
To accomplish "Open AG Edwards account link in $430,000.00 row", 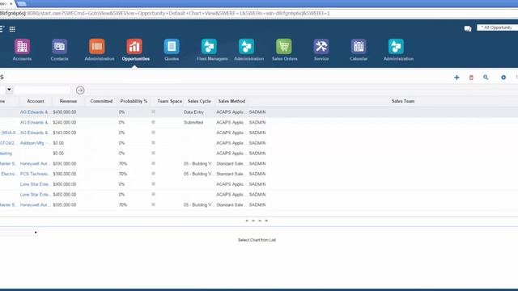I will [x=35, y=112].
